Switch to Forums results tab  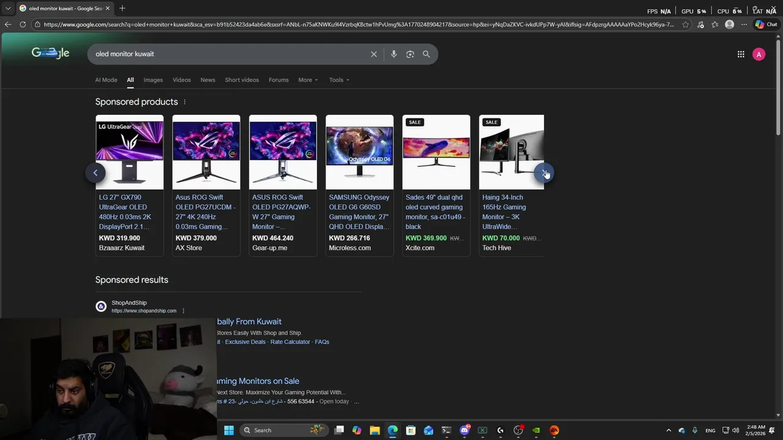pos(278,80)
